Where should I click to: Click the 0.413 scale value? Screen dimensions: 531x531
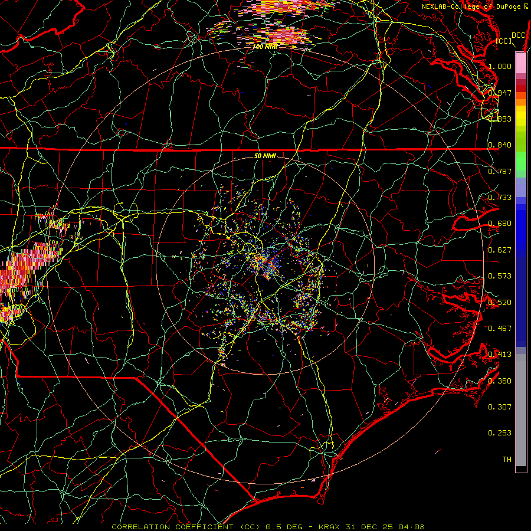[x=500, y=355]
